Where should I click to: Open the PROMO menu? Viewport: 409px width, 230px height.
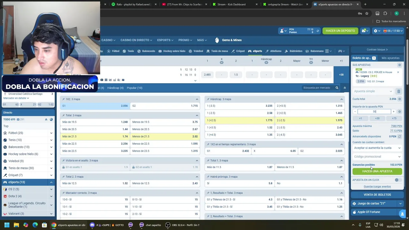click(185, 40)
